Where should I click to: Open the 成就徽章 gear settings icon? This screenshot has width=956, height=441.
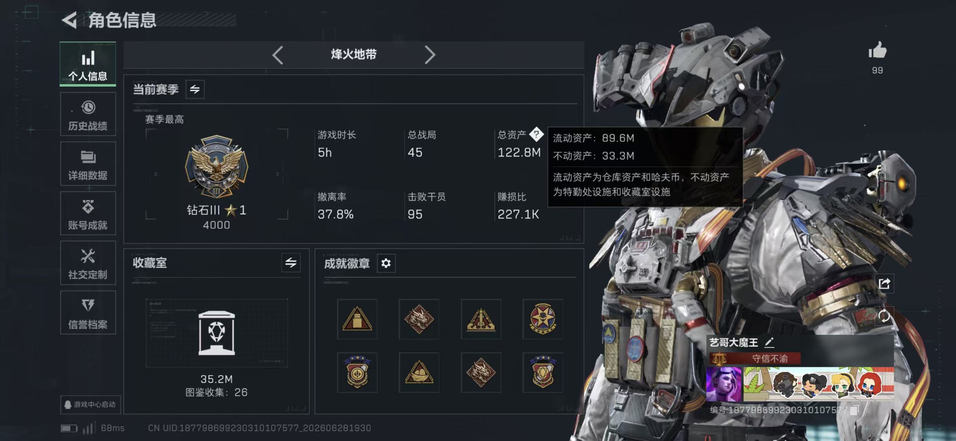point(386,263)
